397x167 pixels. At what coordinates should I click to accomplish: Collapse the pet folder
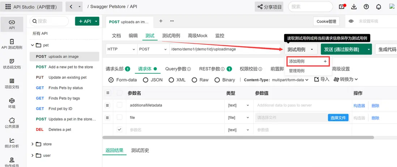pyautogui.click(x=32, y=45)
